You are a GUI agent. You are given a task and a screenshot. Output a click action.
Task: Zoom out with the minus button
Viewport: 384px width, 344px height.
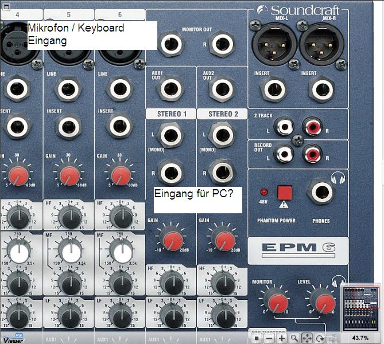(x=269, y=338)
